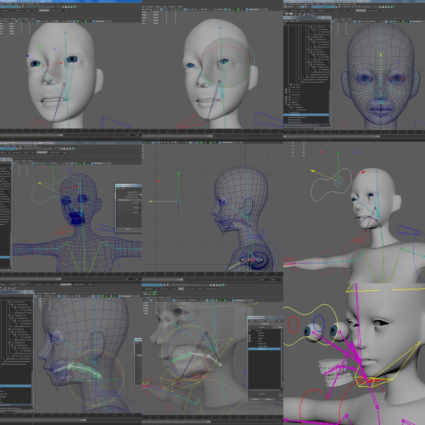Screen dimensions: 425x425
Task: Click Reload Left in the Connection Editor
Action: [x=265, y=324]
